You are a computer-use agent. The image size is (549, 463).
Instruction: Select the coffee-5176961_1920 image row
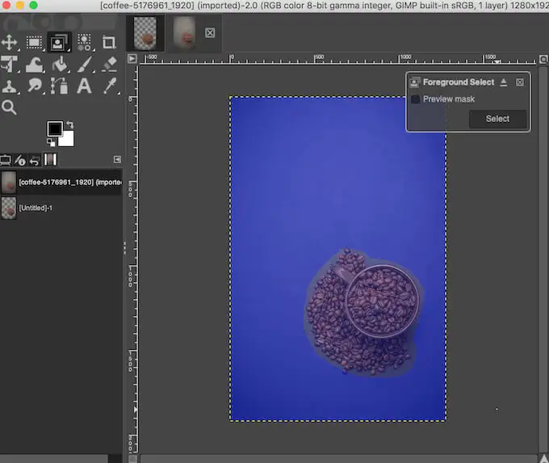coord(61,183)
